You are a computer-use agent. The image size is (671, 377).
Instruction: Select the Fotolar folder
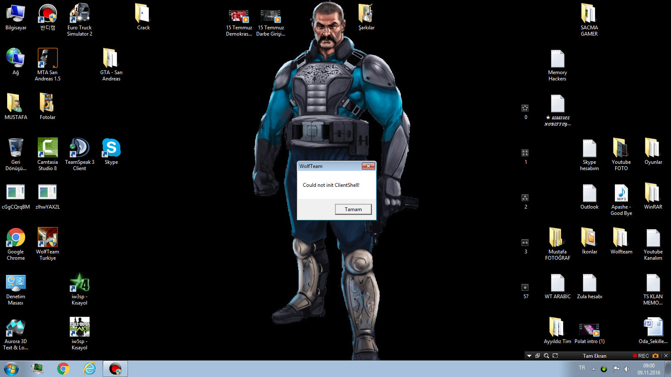pyautogui.click(x=48, y=106)
